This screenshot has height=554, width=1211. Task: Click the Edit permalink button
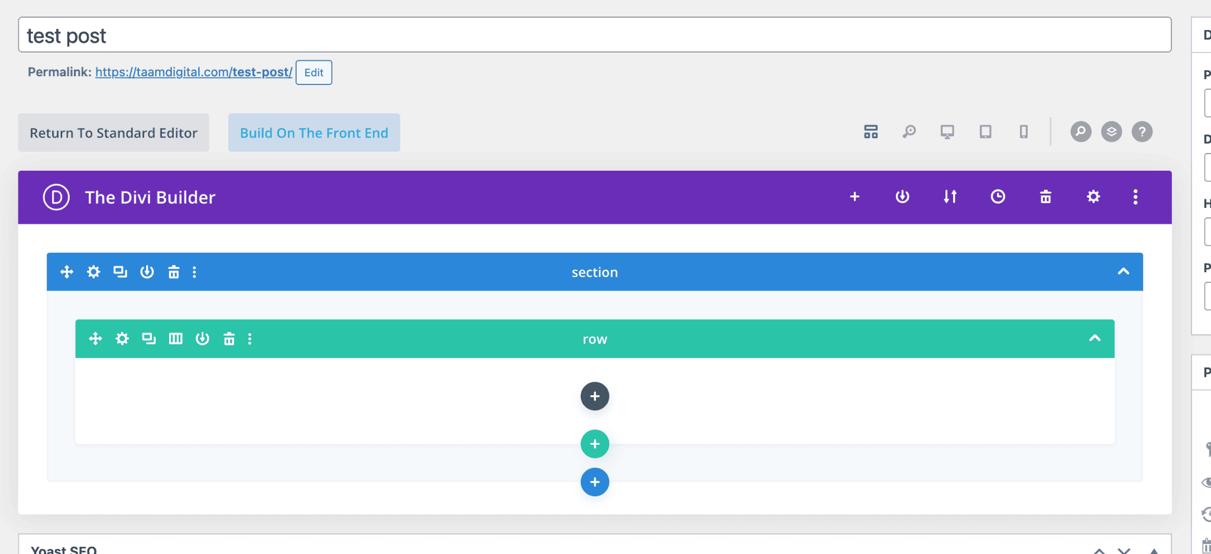(313, 73)
